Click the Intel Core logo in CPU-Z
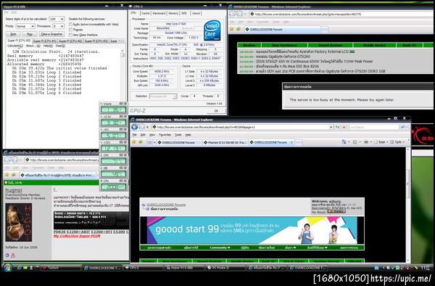This screenshot has width=435, height=286. pyautogui.click(x=212, y=30)
